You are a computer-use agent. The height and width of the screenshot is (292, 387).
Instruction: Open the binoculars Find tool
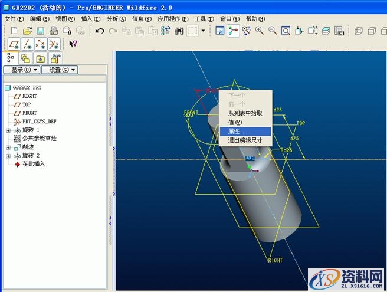point(179,31)
